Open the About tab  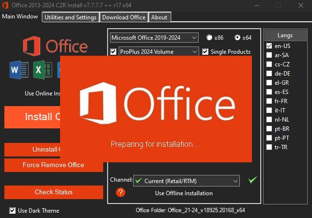tap(159, 17)
